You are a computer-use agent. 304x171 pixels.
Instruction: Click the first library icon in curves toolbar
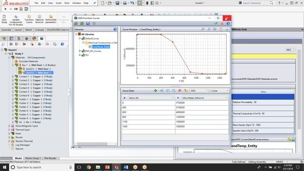pyautogui.click(x=76, y=23)
